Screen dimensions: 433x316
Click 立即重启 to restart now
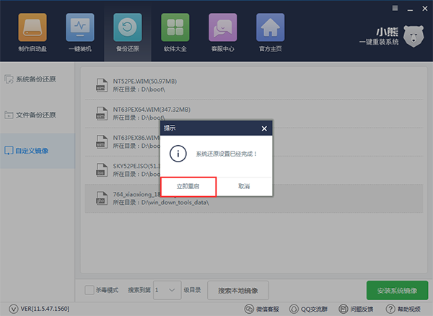(x=188, y=187)
